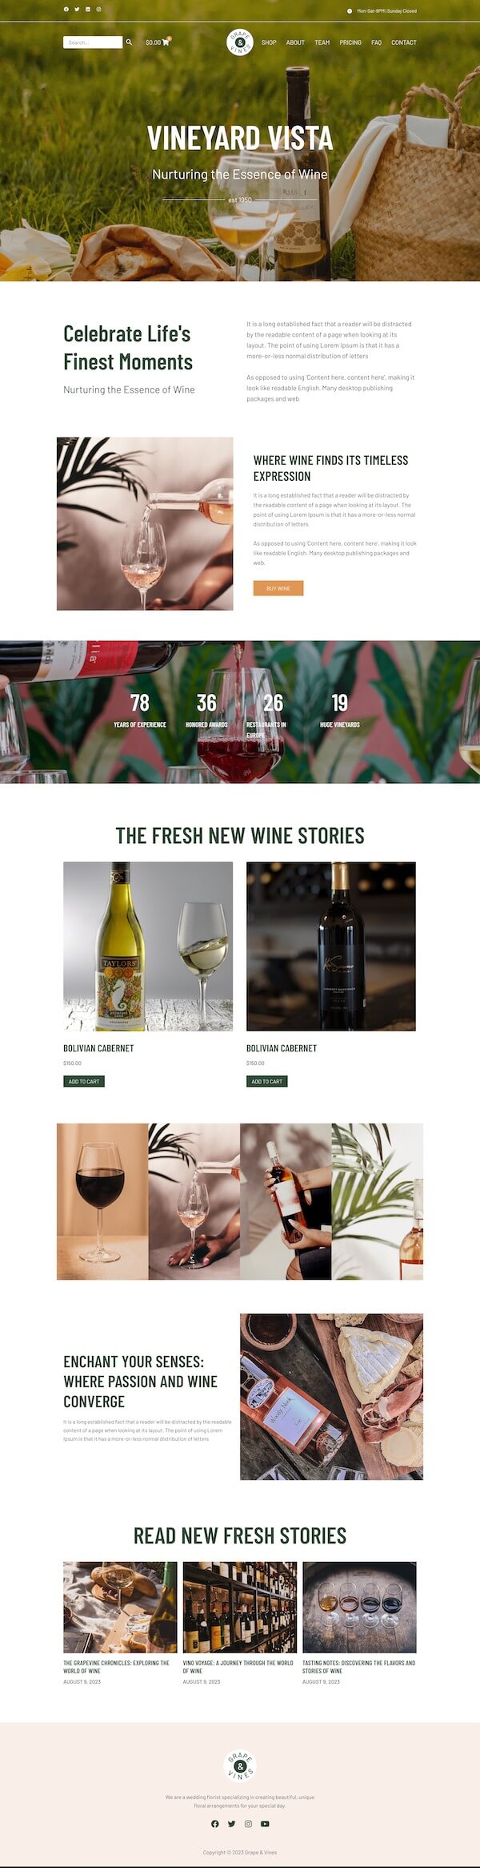Click the Grape & Vines header logo
480x1868 pixels.
[x=240, y=42]
